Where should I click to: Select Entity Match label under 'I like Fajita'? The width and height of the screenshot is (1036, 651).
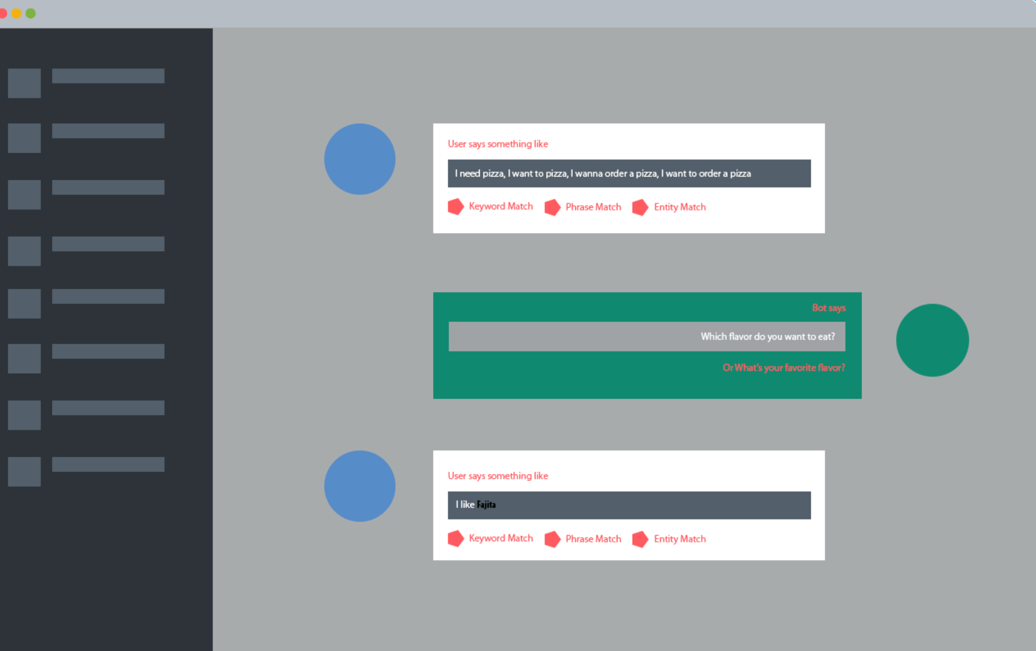[680, 539]
